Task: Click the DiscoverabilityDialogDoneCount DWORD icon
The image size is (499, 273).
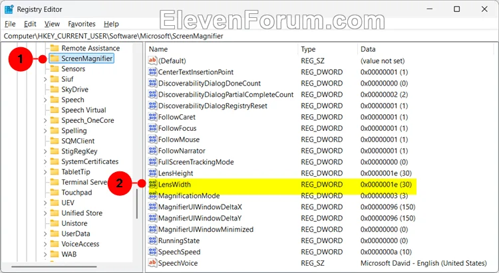Action: (x=153, y=83)
